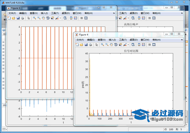Screen dimensions: 190x133
Task: Open 帮助(H) menu in Figure 4
Action: (x=157, y=40)
